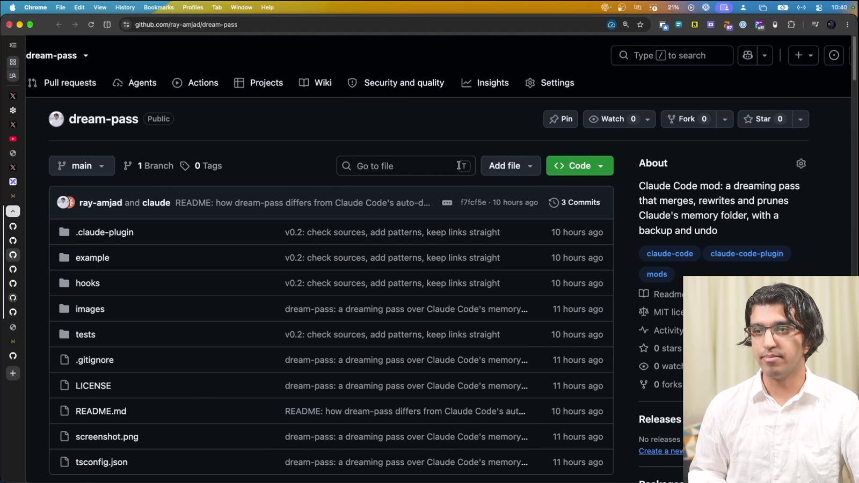Screen dimensions: 859x483
Task: Go to the Settings tab
Action: click(x=550, y=83)
